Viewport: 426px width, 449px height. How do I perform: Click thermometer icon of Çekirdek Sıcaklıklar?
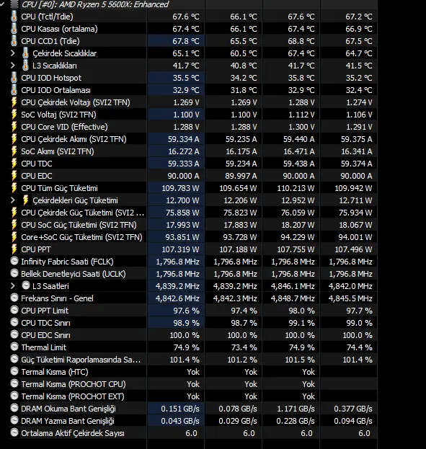pyautogui.click(x=25, y=53)
